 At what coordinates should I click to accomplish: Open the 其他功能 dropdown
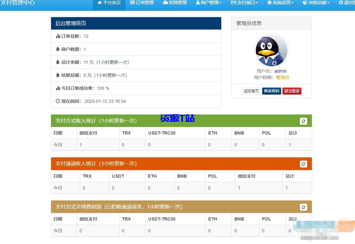[316, 3]
